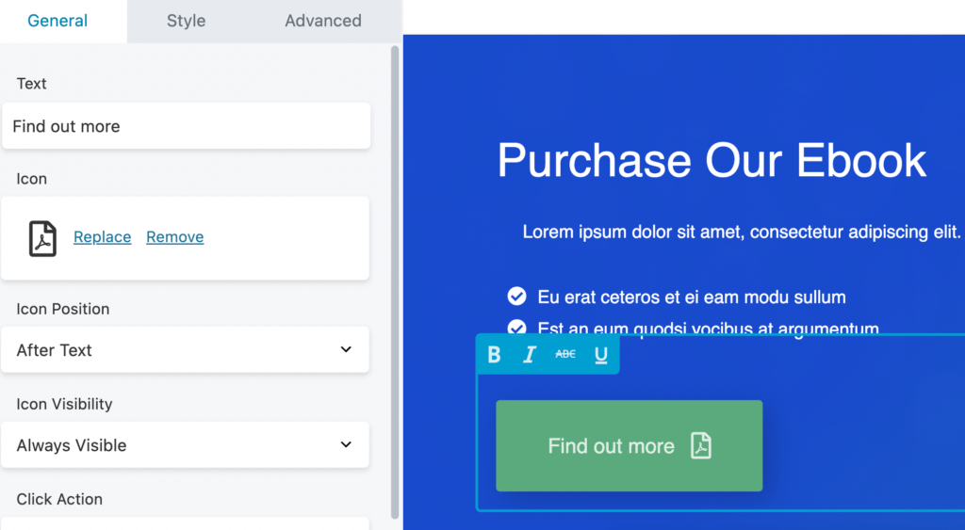
Task: Toggle strikethrough formatting icon
Action: pos(565,355)
